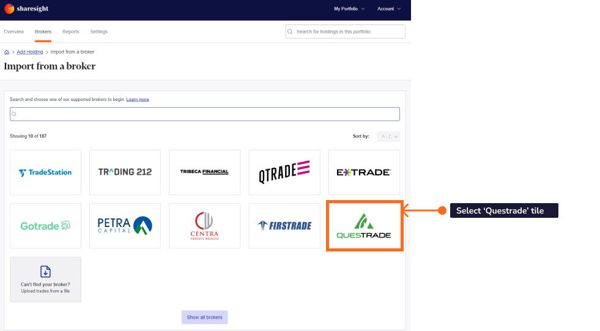Switch to the Reports tab
The width and height of the screenshot is (600, 331).
(x=71, y=32)
